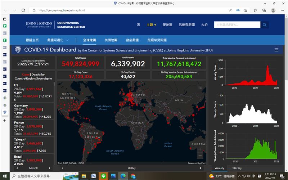Expand the 主題 dropdown menu

(151, 24)
